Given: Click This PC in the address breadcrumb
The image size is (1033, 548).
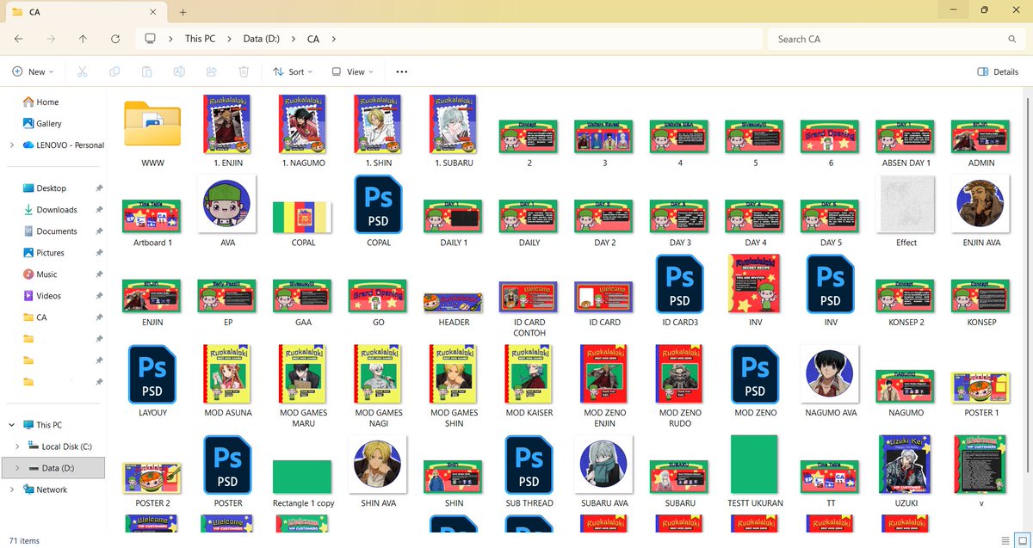Looking at the screenshot, I should tap(200, 39).
